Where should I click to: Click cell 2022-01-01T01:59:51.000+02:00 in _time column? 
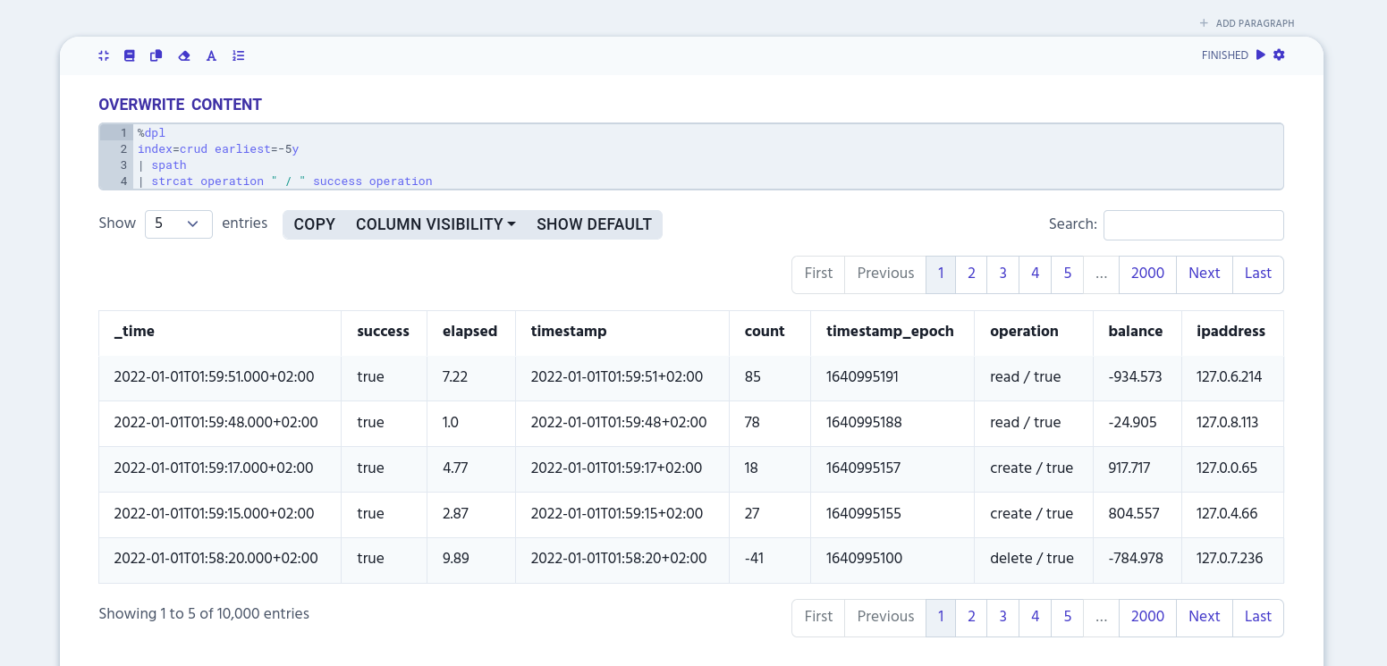220,377
